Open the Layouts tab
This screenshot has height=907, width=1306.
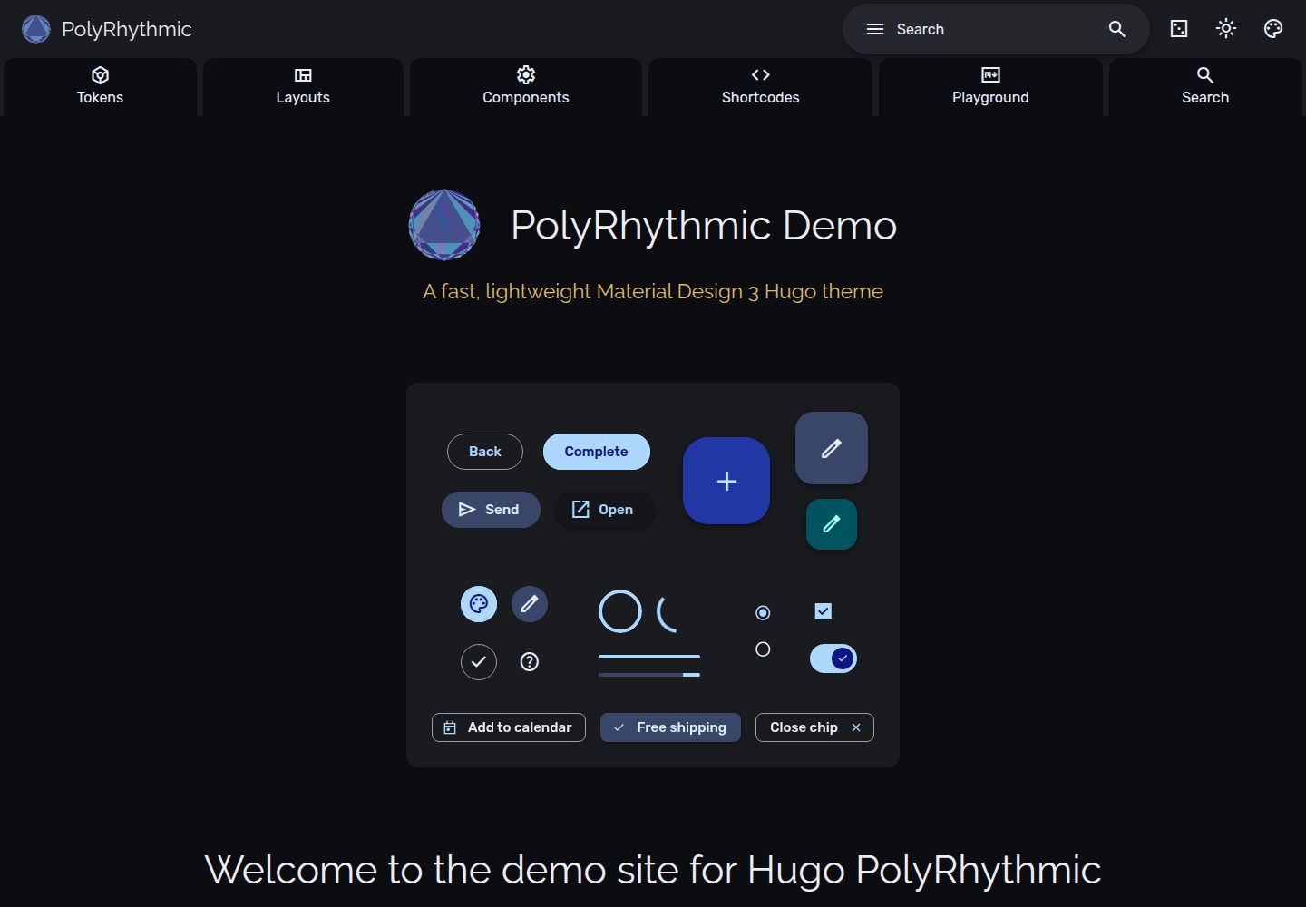tap(303, 87)
